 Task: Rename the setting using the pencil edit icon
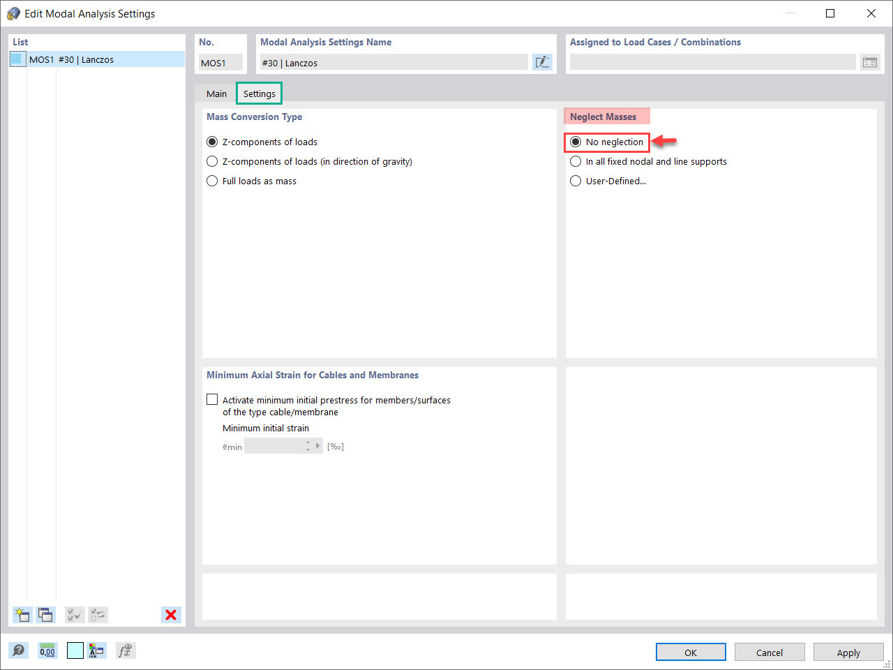(542, 62)
